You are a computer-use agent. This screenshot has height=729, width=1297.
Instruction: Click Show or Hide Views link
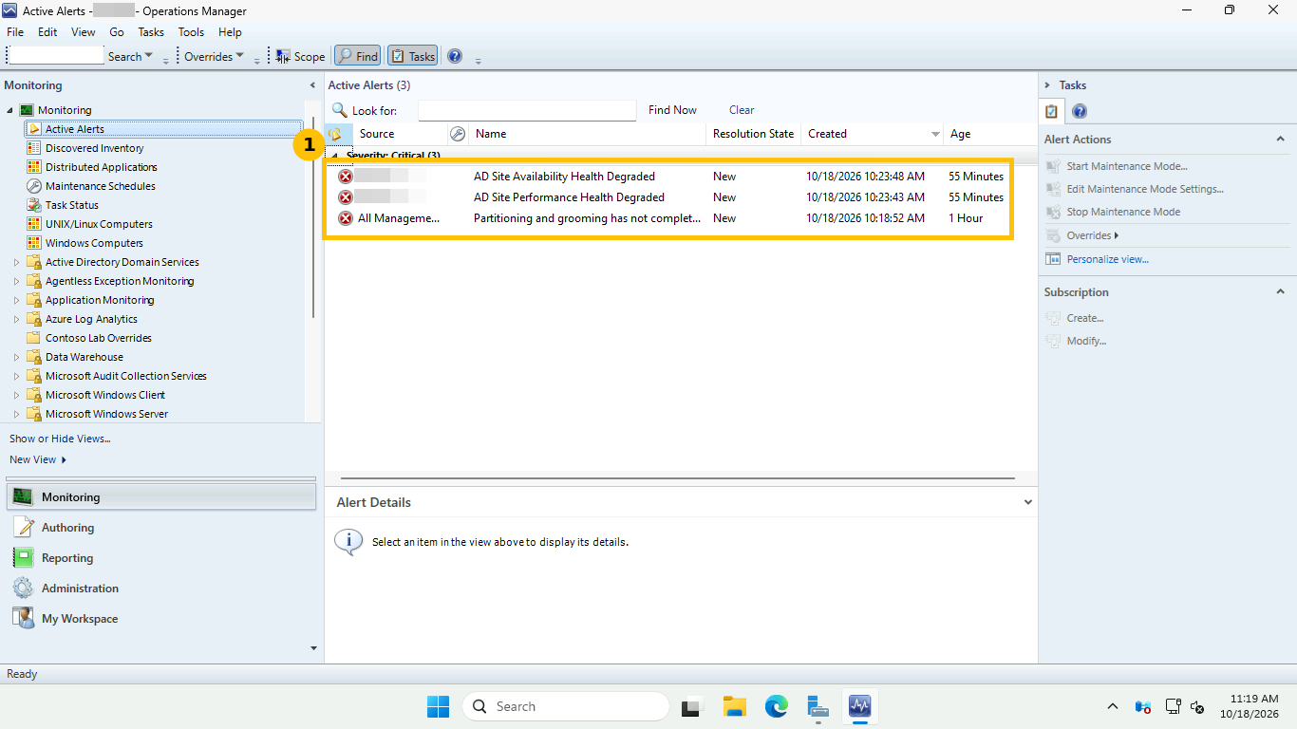[60, 439]
